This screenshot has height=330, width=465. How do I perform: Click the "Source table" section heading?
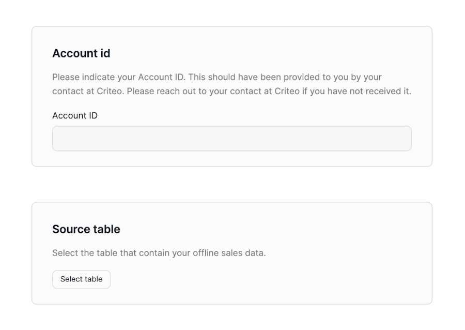coord(86,229)
